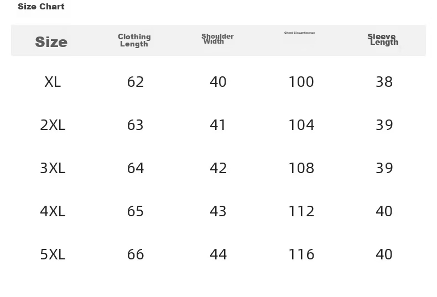Select the 2XL size row label
437x297 pixels.
[53, 125]
